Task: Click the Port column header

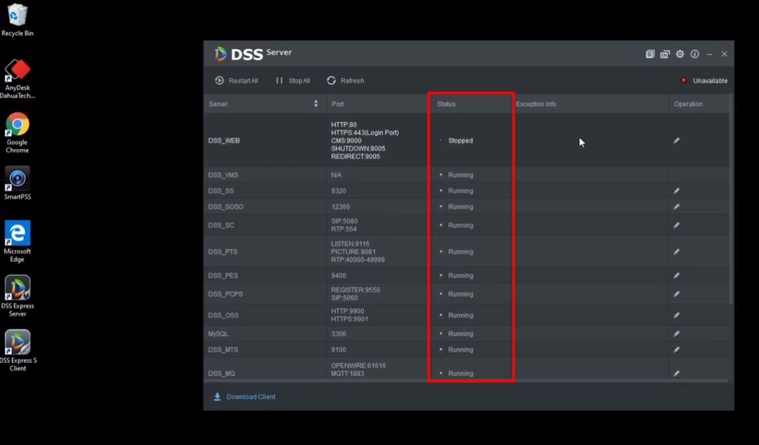Action: point(338,104)
